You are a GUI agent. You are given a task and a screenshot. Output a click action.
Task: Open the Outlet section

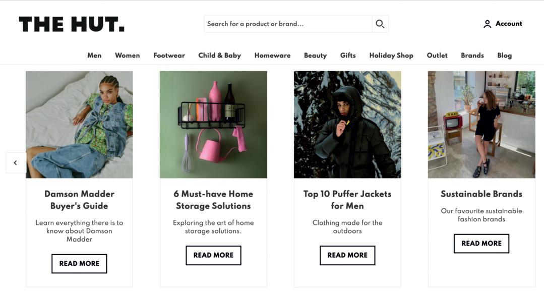click(x=437, y=55)
